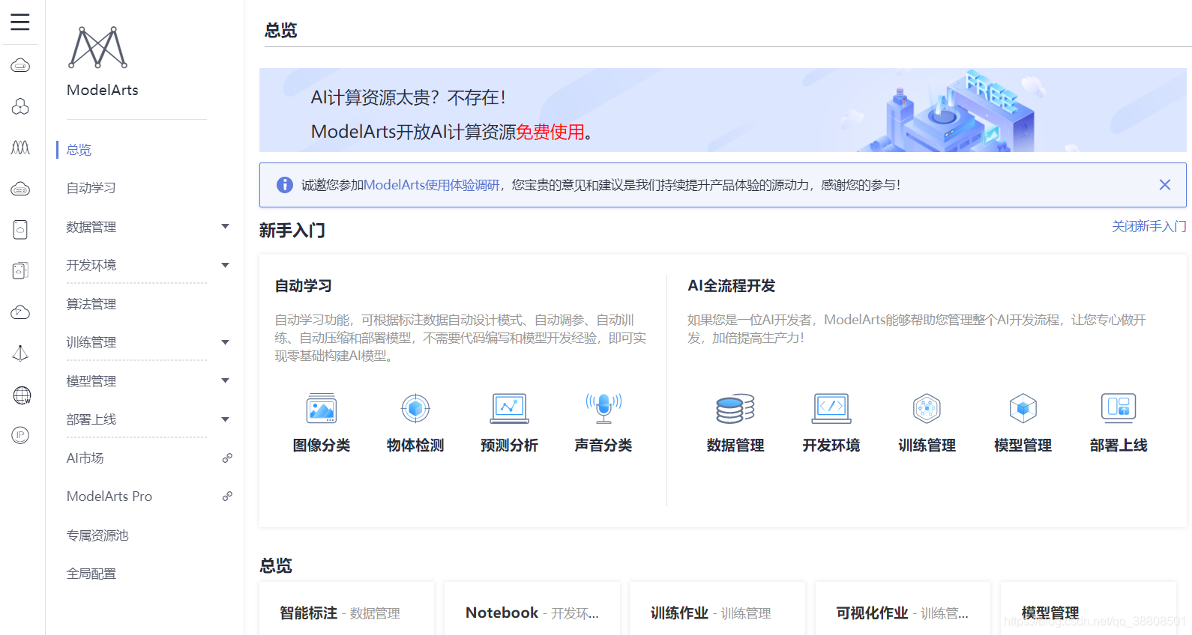Click external link icon next to AI市场
This screenshot has height=635, width=1192.
[227, 458]
